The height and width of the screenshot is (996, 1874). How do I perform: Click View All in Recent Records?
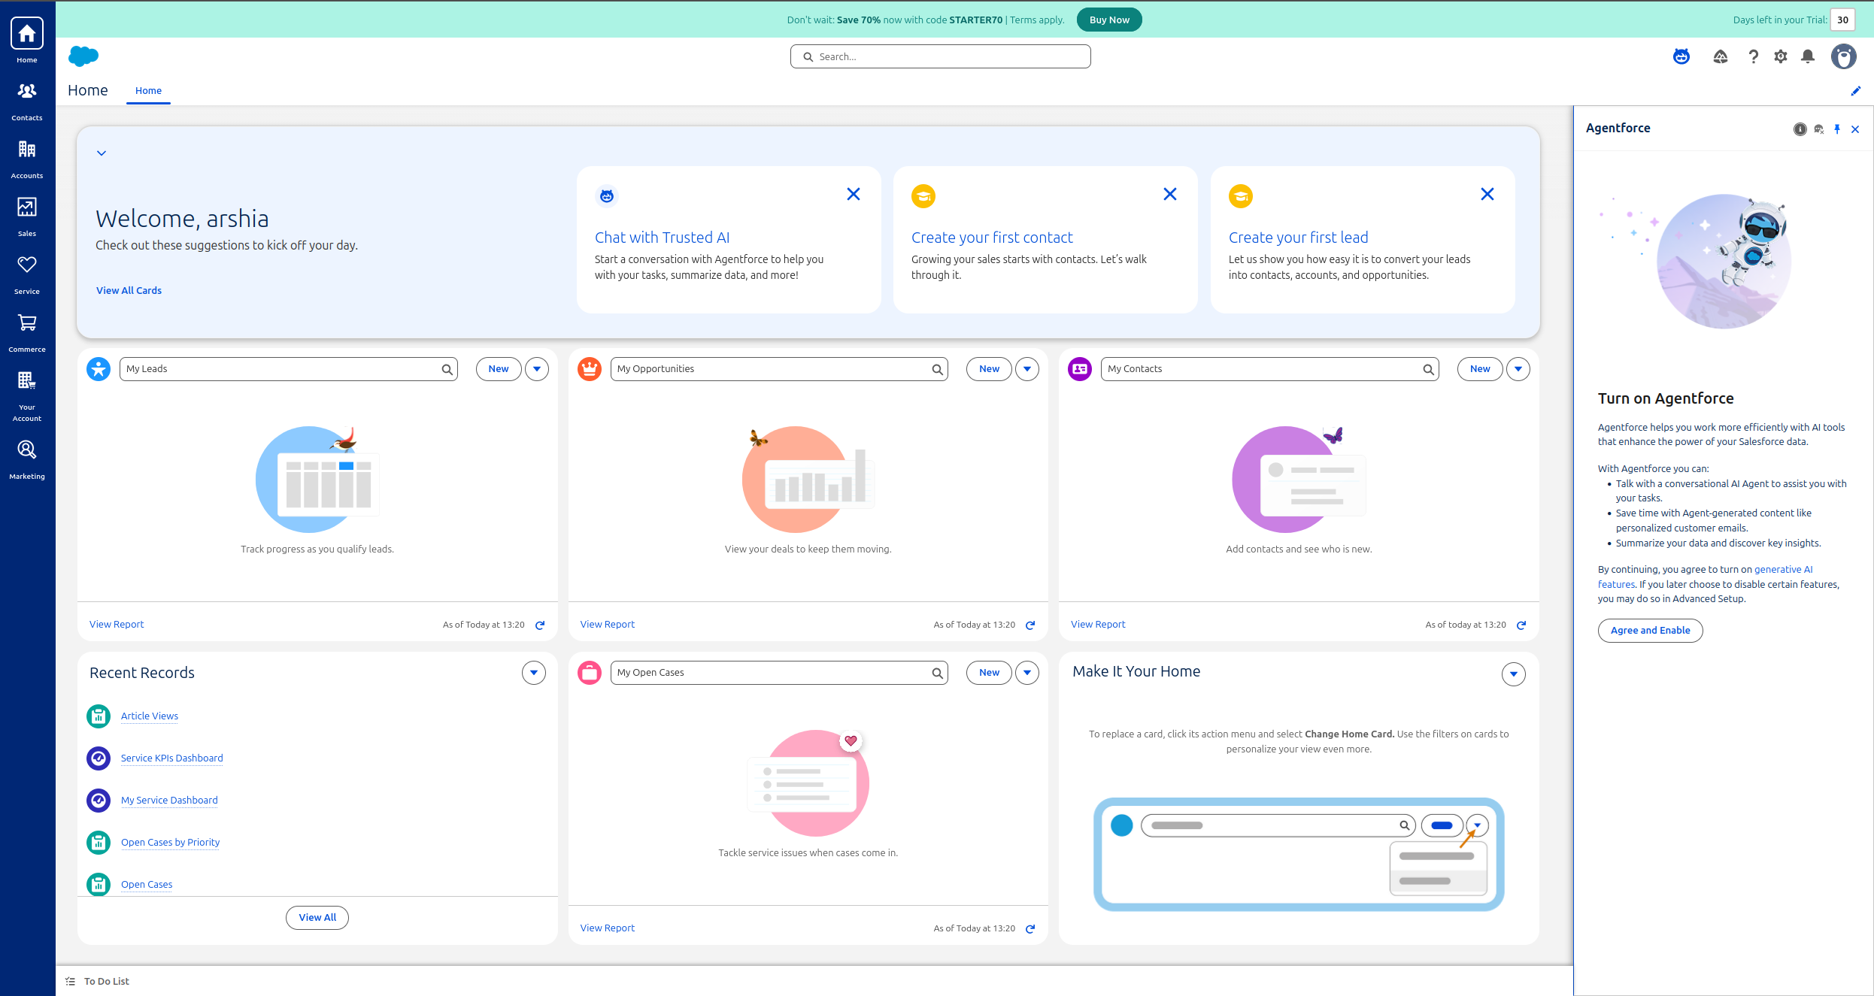[317, 918]
